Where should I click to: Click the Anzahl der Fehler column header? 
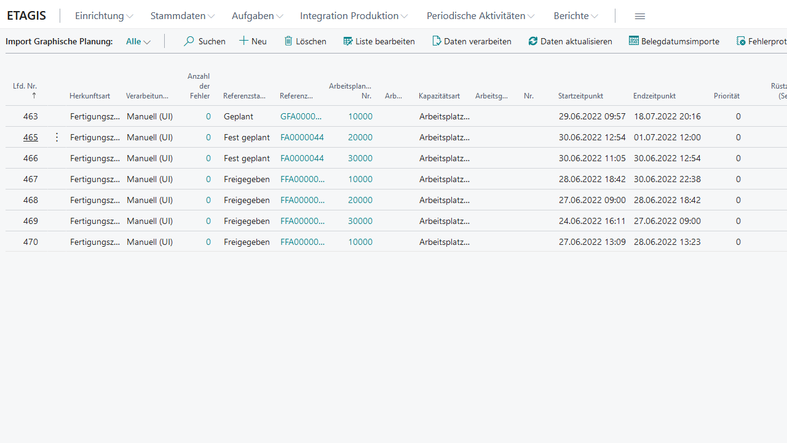coord(199,86)
